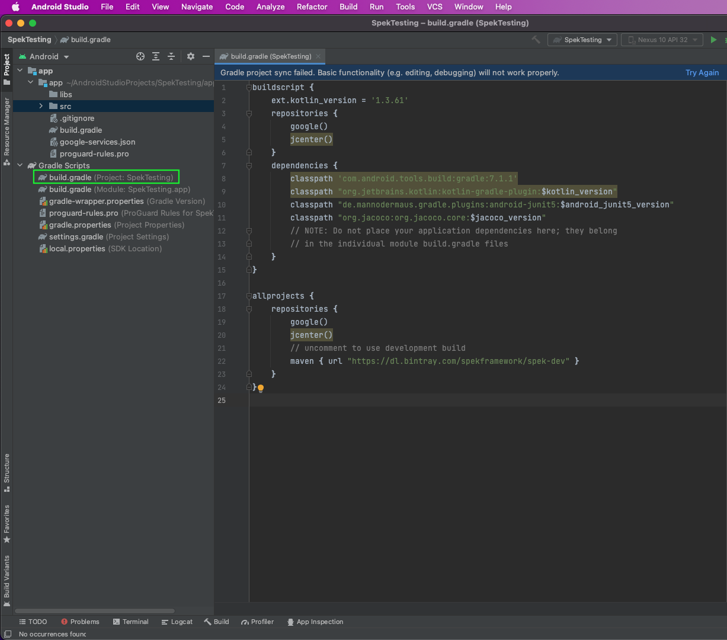Select the build.gradle (SpekTesting) editor tab

[x=270, y=56]
